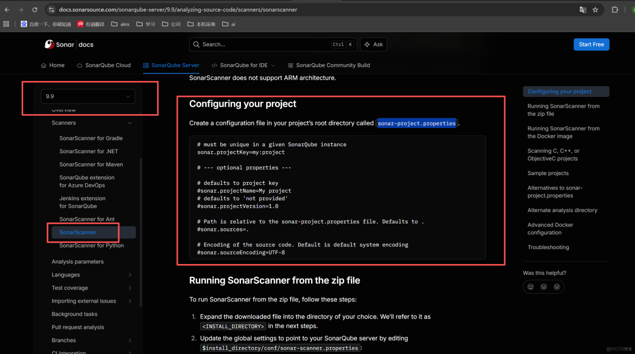Click the Start Free button

(591, 44)
